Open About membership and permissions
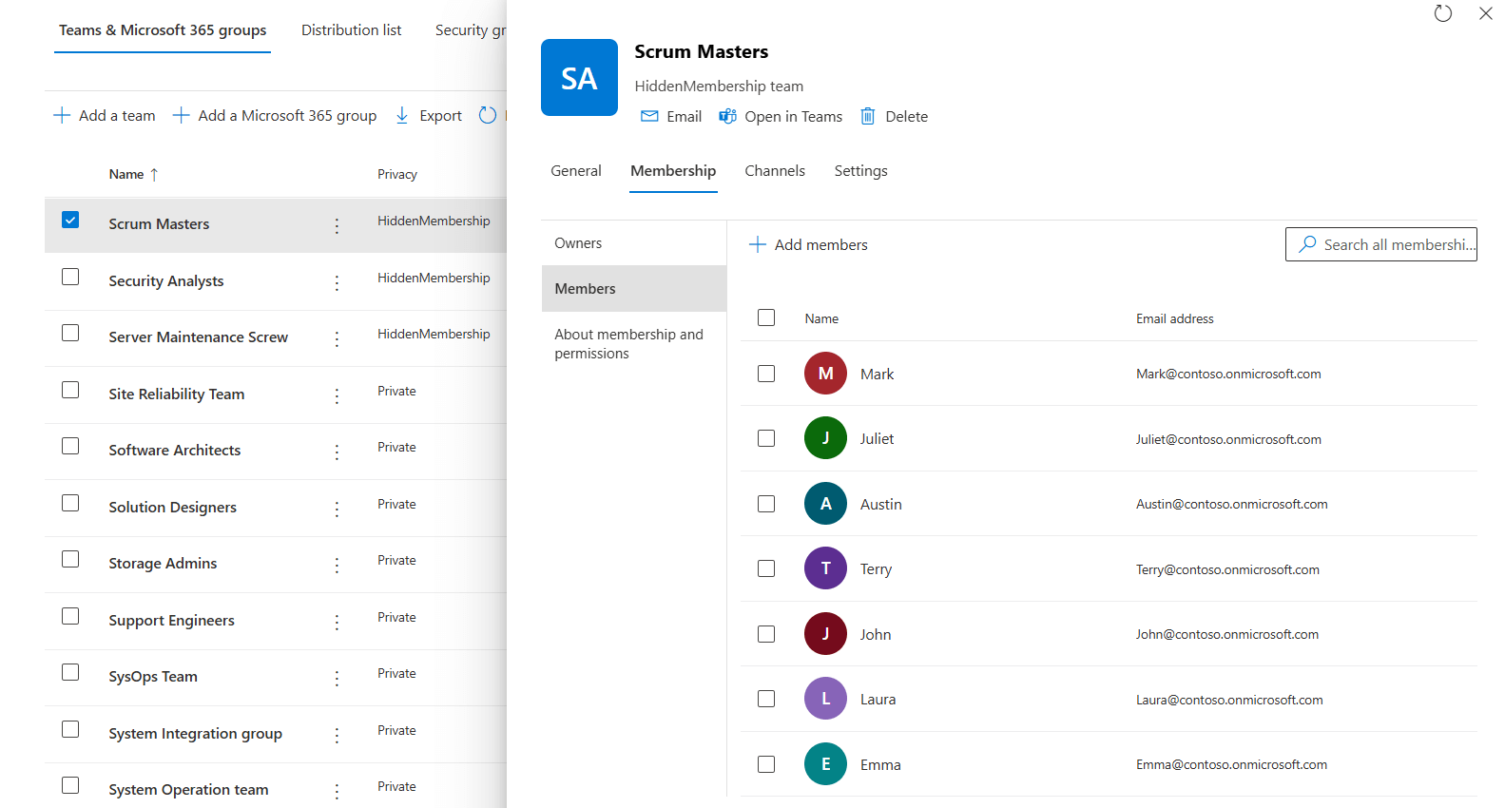 (x=634, y=344)
